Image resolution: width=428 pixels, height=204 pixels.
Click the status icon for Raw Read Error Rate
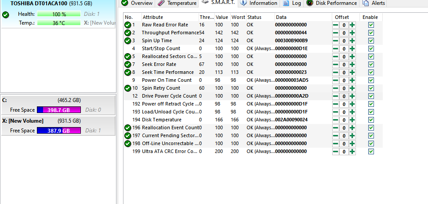127,25
